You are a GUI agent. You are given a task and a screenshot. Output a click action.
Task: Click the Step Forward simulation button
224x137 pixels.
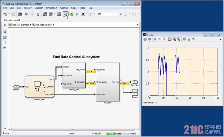(x=77, y=14)
